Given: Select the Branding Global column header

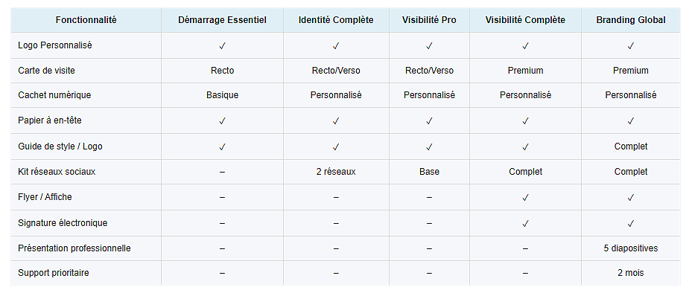Looking at the screenshot, I should [631, 20].
